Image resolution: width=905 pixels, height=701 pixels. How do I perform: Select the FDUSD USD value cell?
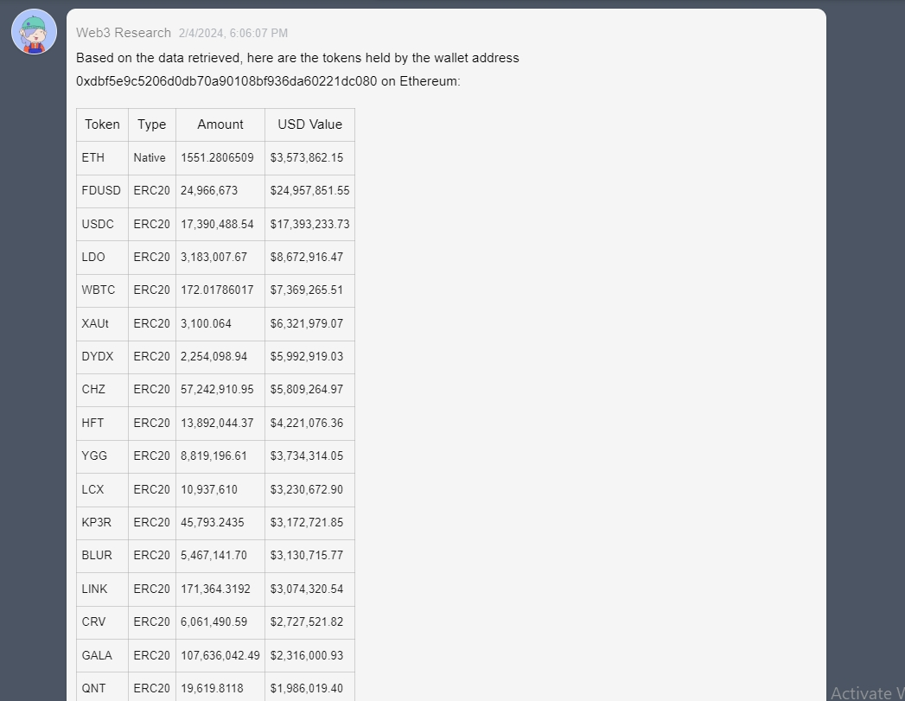point(309,190)
